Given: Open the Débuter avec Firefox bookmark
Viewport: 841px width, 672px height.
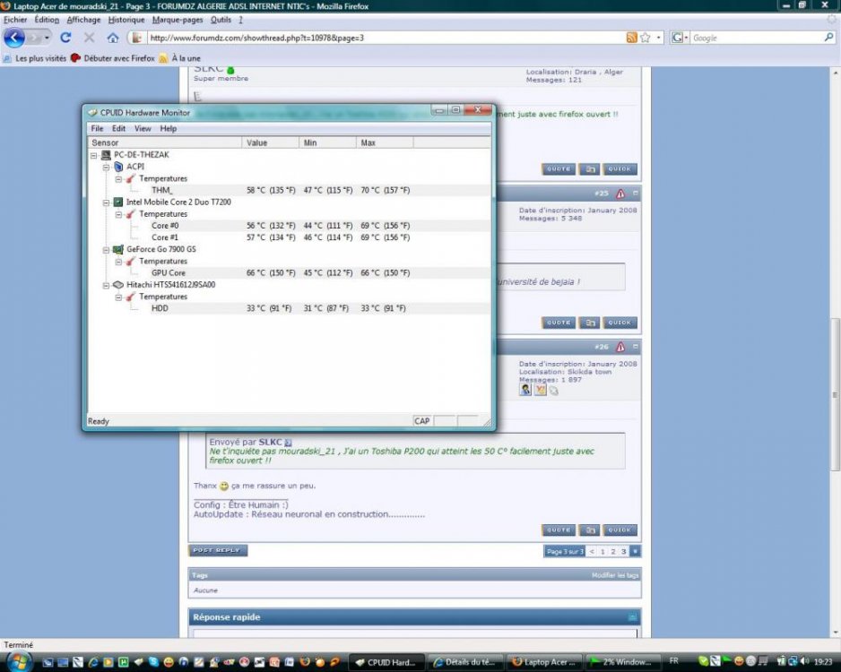Looking at the screenshot, I should [113, 58].
